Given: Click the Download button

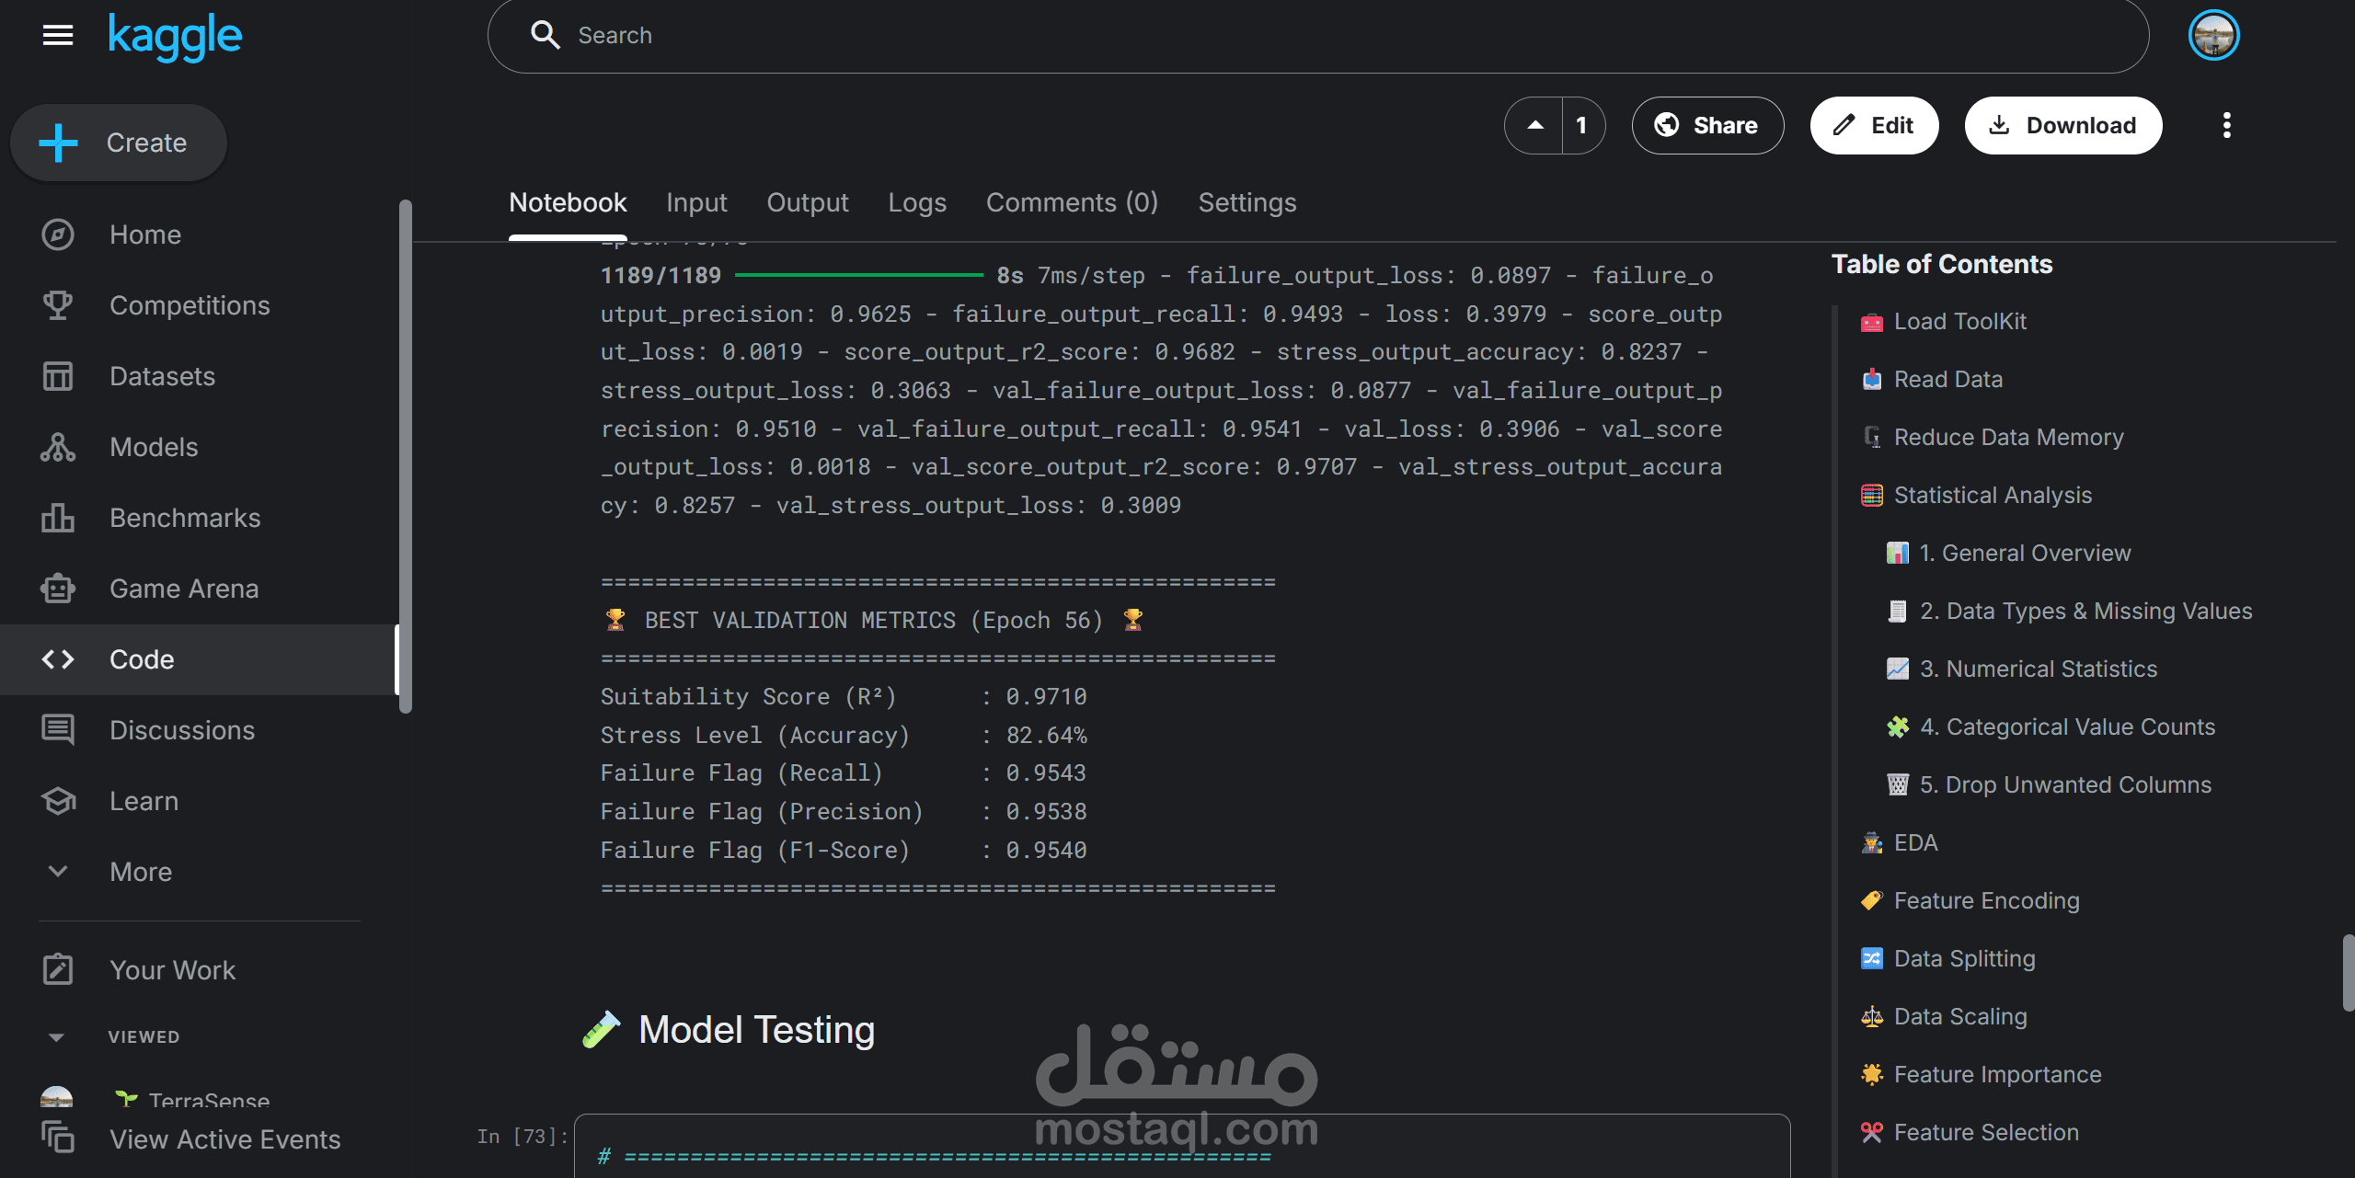Looking at the screenshot, I should coord(2062,125).
